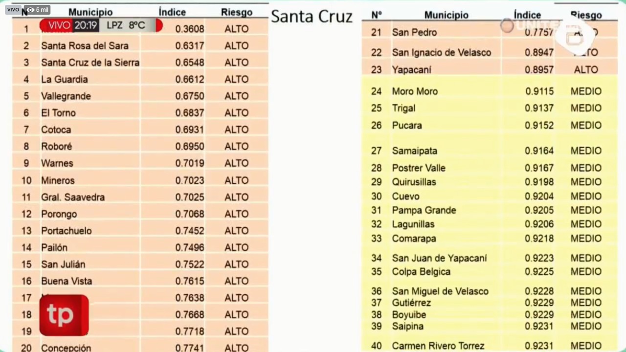This screenshot has height=352, width=626.
Task: Click the left Índice column header
Action: tap(172, 12)
